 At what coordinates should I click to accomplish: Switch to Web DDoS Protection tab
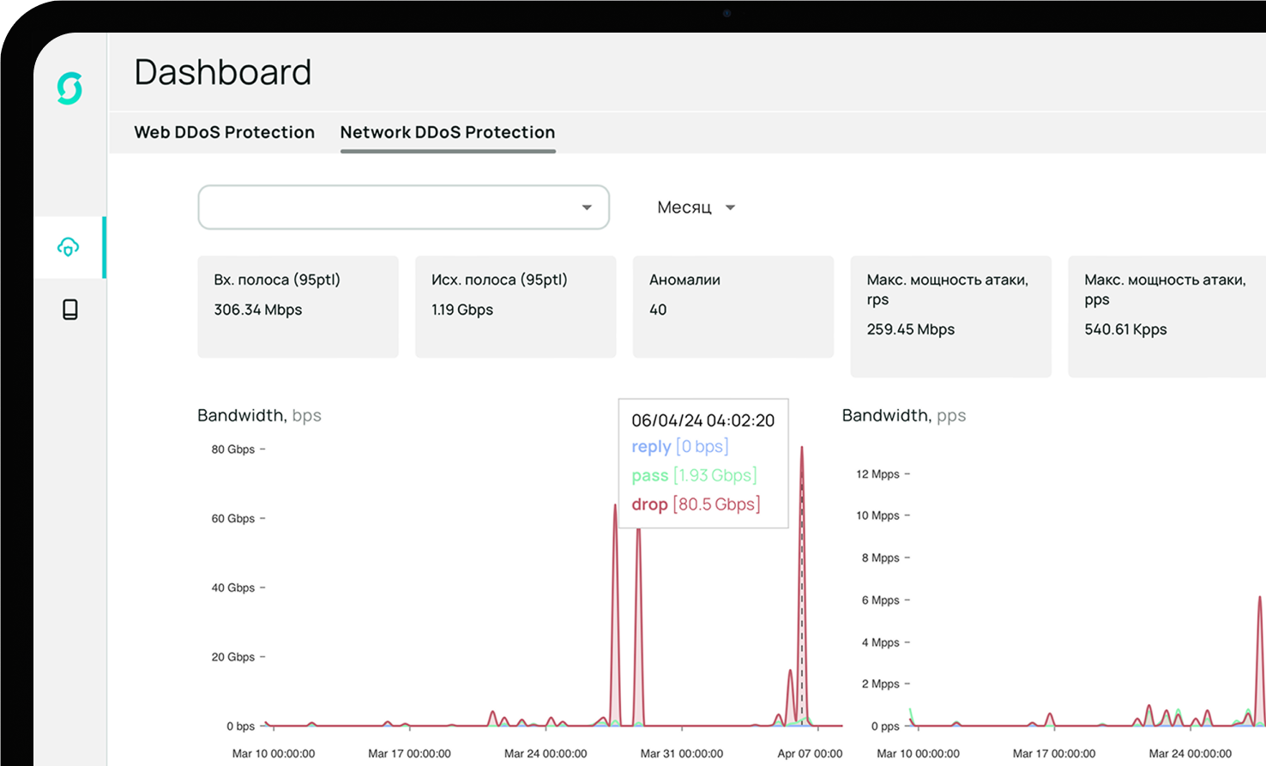[x=224, y=132]
